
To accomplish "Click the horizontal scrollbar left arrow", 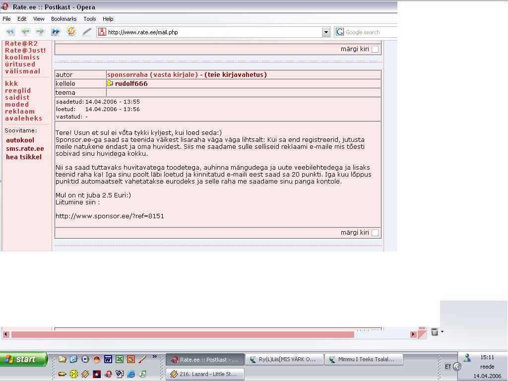I will tap(6, 334).
